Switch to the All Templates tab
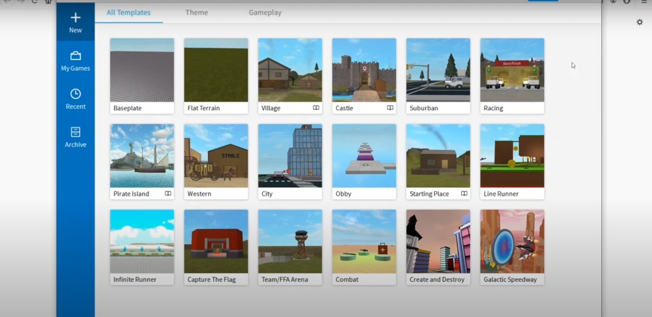This screenshot has height=317, width=652. pyautogui.click(x=128, y=12)
